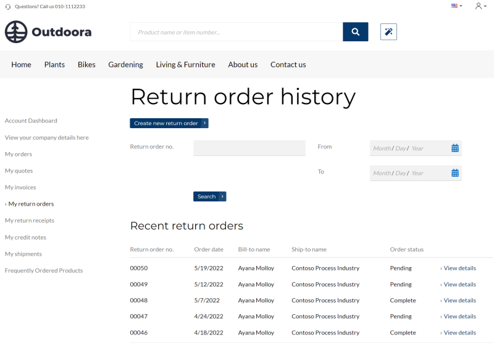Open My credit notes in the sidebar
Image resolution: width=494 pixels, height=351 pixels.
click(25, 237)
